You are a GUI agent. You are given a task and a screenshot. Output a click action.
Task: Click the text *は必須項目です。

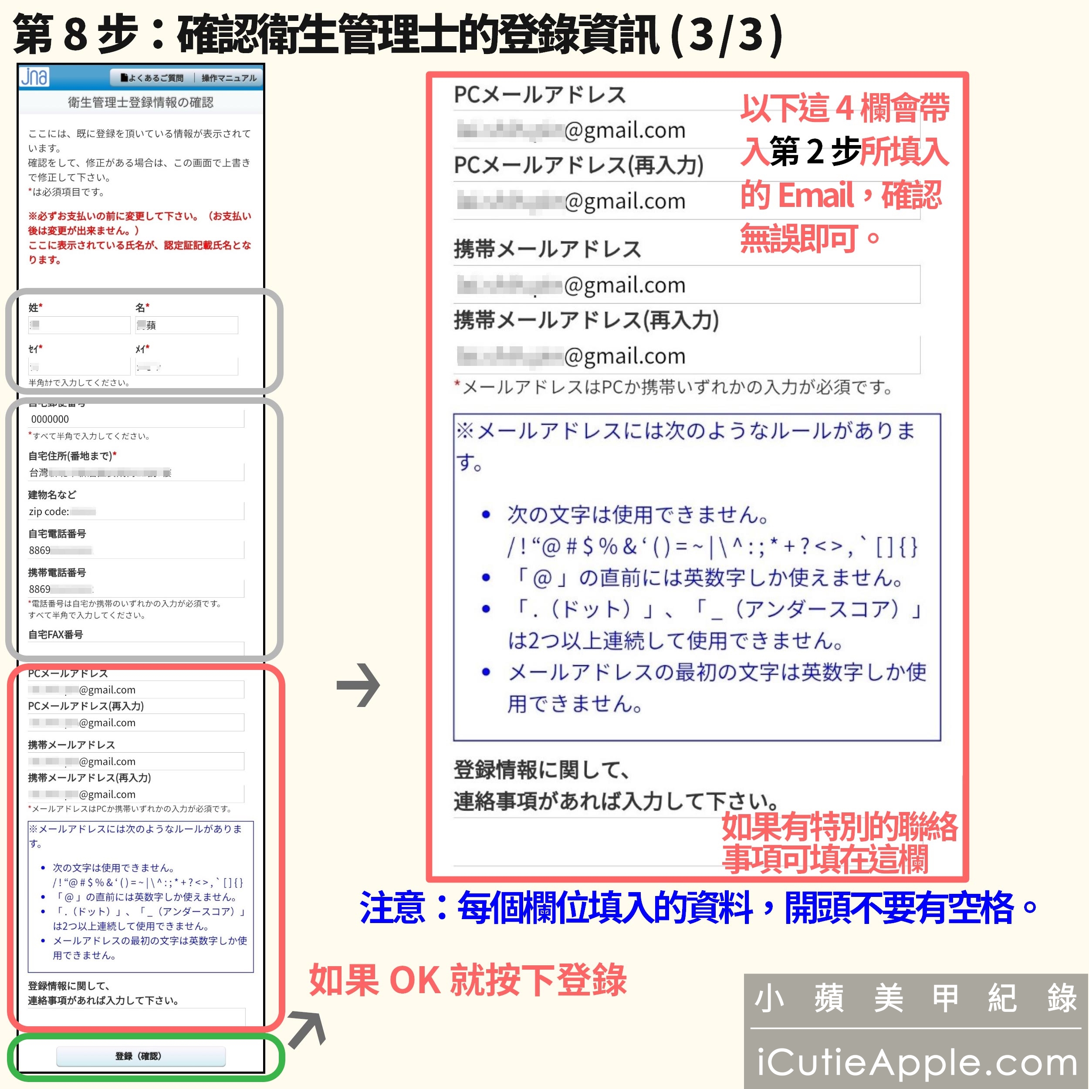[67, 192]
